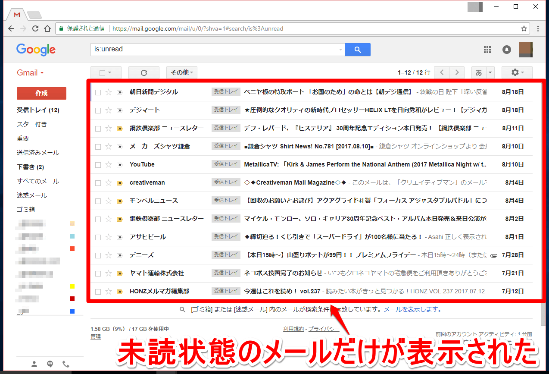Click the orange-red label color swatch
The image size is (549, 374).
tap(72, 248)
